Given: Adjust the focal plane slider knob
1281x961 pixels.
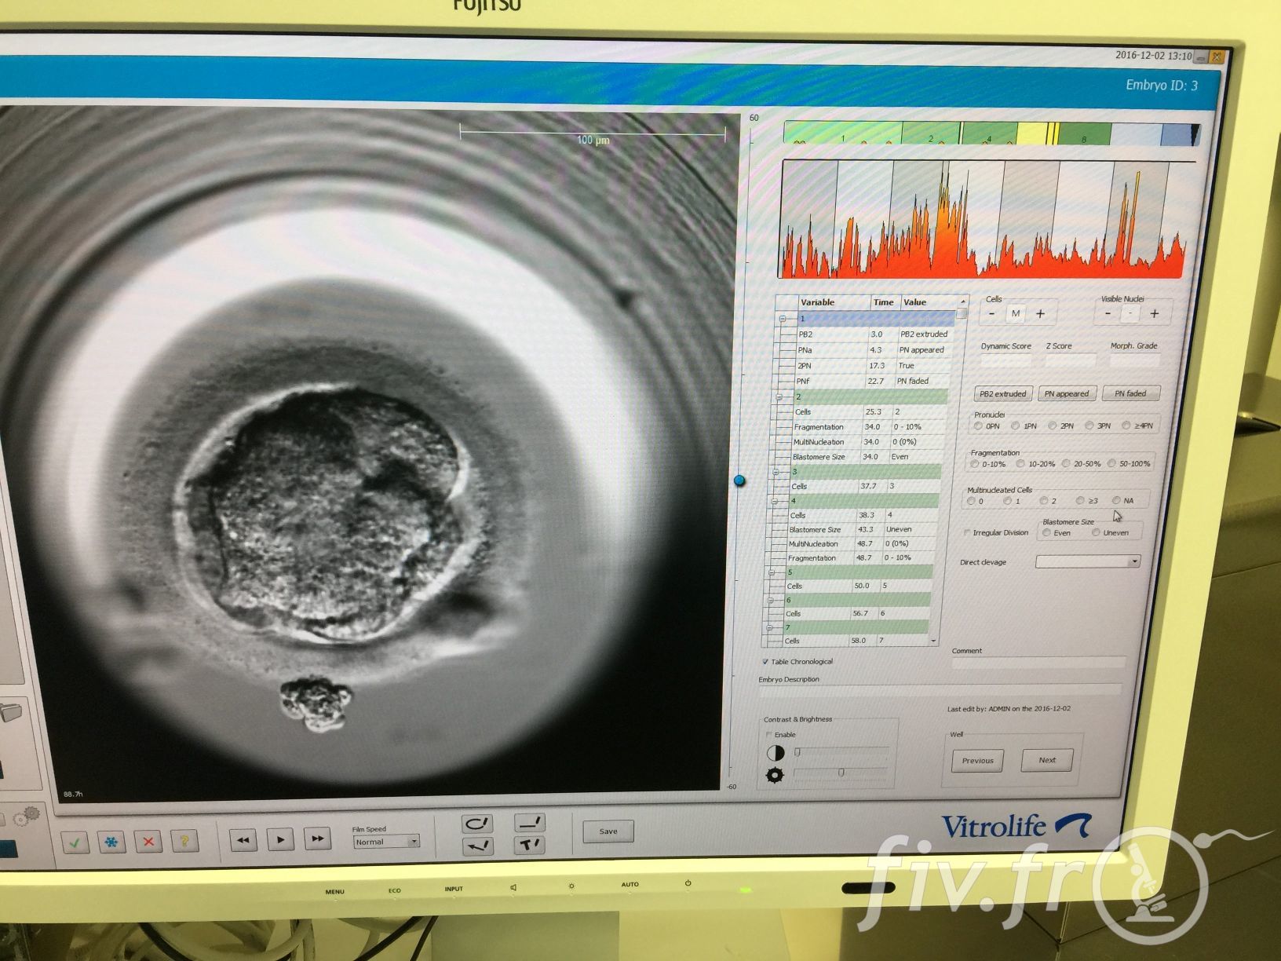Looking at the screenshot, I should [x=739, y=480].
